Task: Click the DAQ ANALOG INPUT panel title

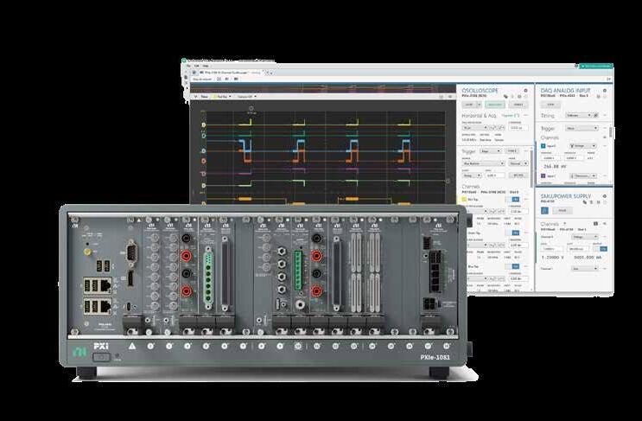Action: pyautogui.click(x=565, y=90)
